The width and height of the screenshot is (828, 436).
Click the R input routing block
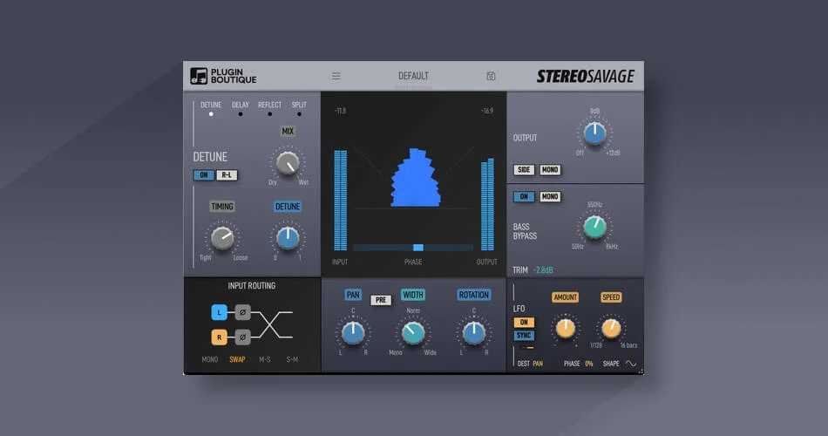219,337
